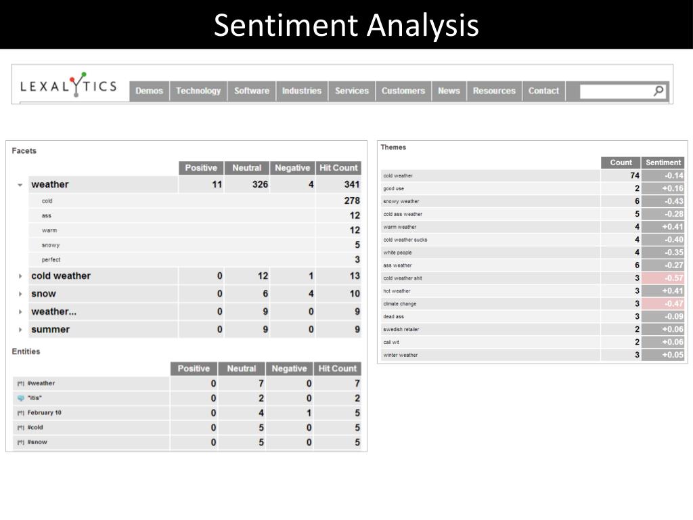Select the Contact navigation link
The image size is (693, 520).
click(x=543, y=91)
